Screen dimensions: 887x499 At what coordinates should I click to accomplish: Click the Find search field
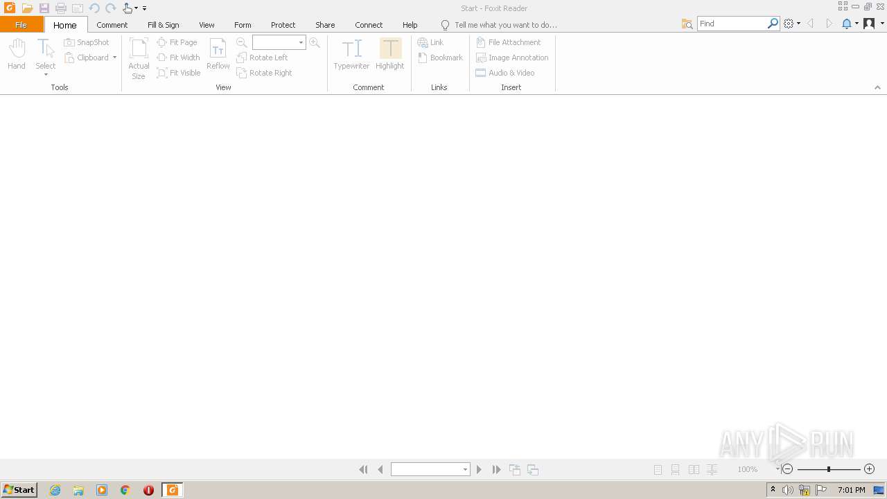click(732, 24)
